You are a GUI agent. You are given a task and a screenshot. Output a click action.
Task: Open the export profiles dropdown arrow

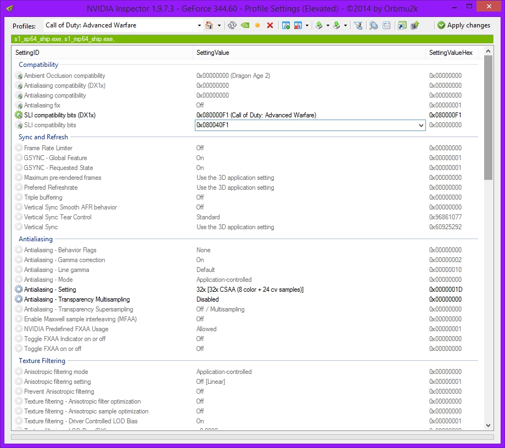click(328, 25)
